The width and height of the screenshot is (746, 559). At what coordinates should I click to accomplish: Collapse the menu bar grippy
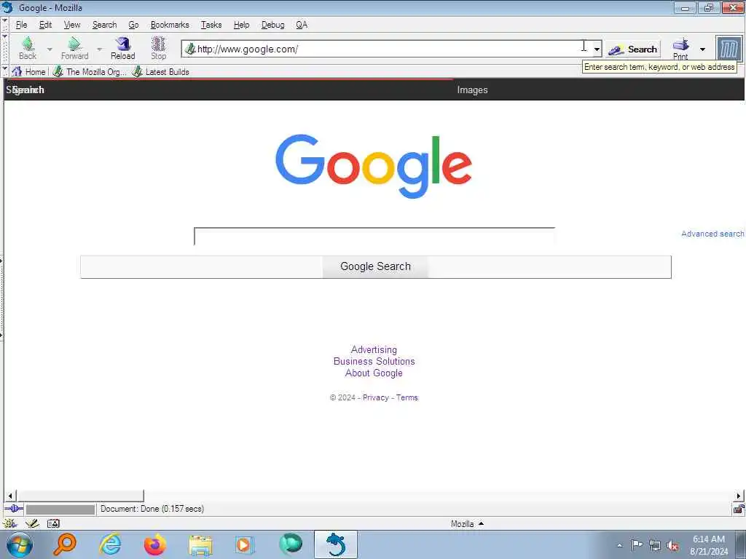pyautogui.click(x=5, y=25)
